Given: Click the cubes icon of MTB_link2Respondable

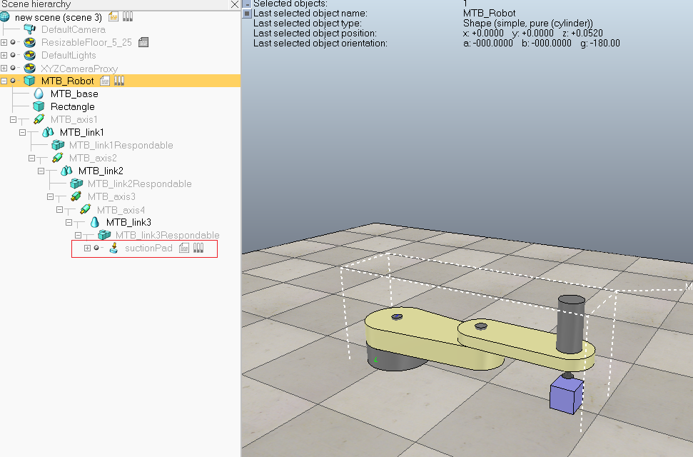Looking at the screenshot, I should (76, 184).
